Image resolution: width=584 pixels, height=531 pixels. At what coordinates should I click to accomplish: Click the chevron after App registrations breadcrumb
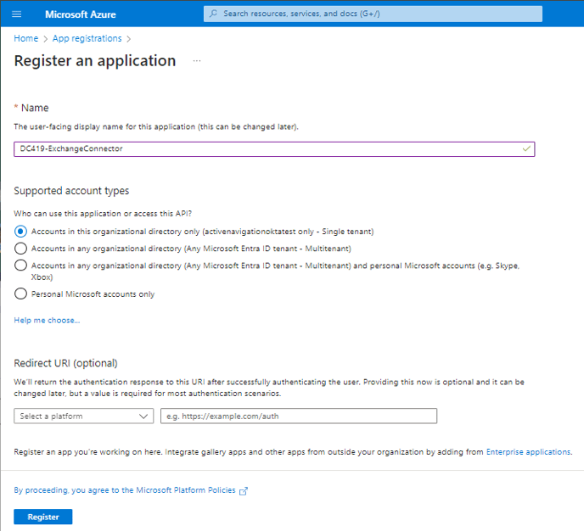click(129, 39)
